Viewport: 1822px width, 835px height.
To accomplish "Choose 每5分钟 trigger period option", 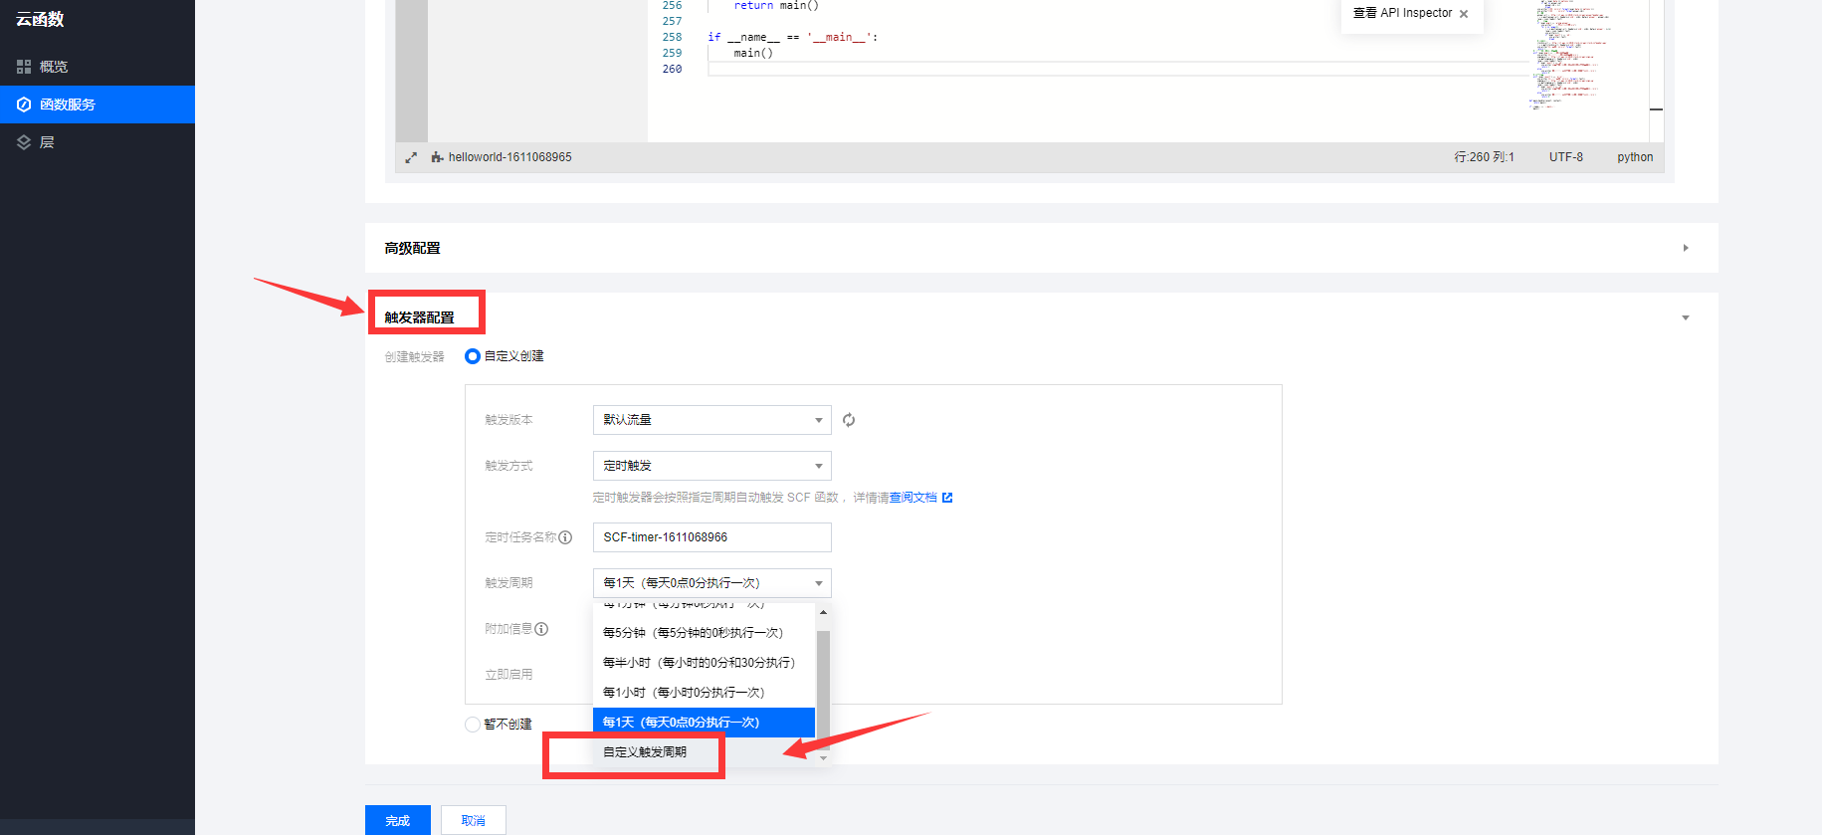I will [704, 633].
